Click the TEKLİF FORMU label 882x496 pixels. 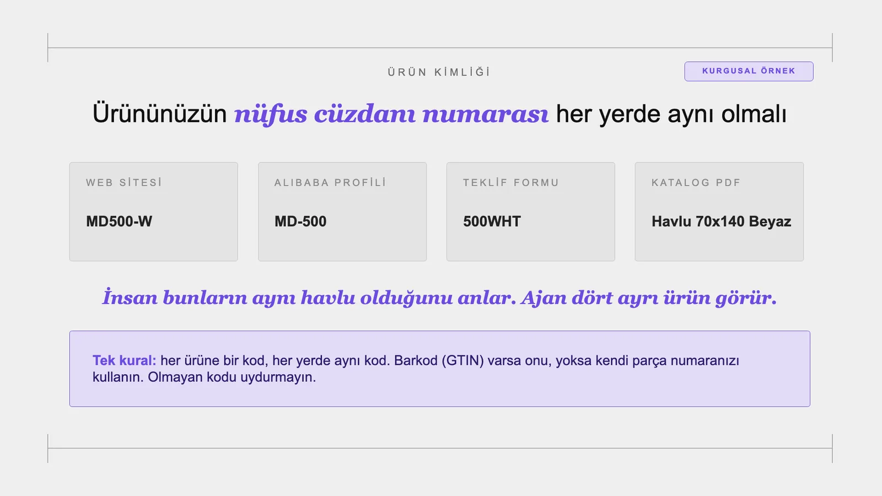(511, 182)
